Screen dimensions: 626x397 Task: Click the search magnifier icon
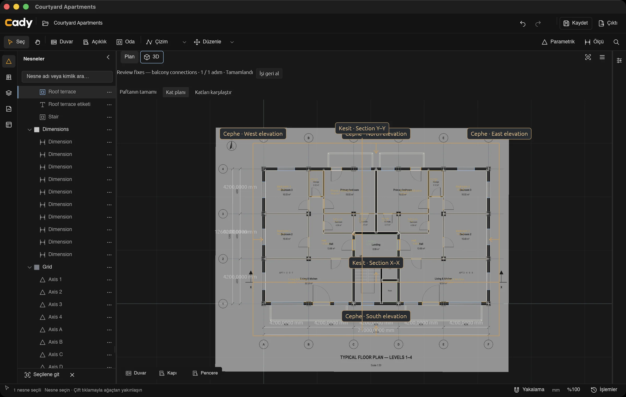click(x=616, y=42)
